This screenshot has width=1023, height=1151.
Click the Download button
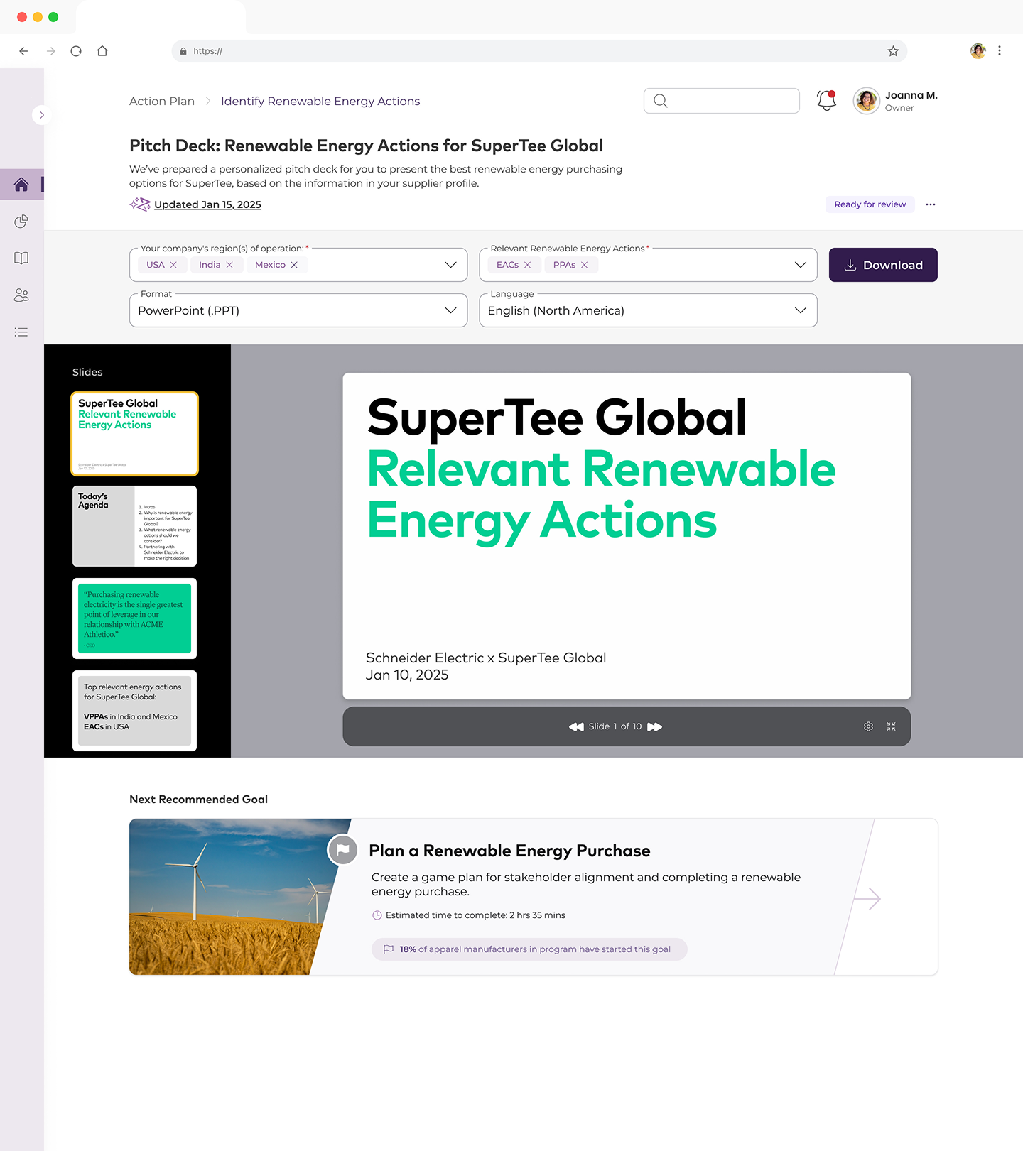(883, 265)
